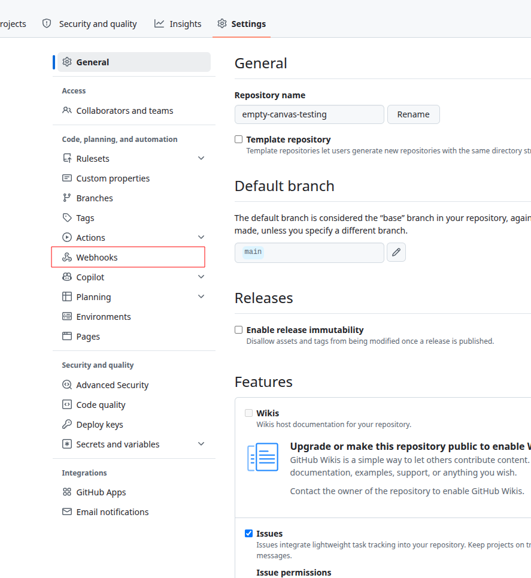This screenshot has height=578, width=531.
Task: Click the graph icon beside Insights
Action: coord(159,23)
